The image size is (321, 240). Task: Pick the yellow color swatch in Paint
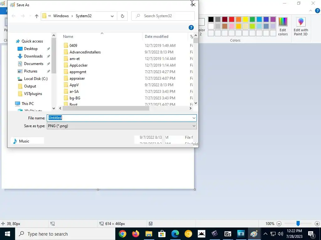coord(245,19)
